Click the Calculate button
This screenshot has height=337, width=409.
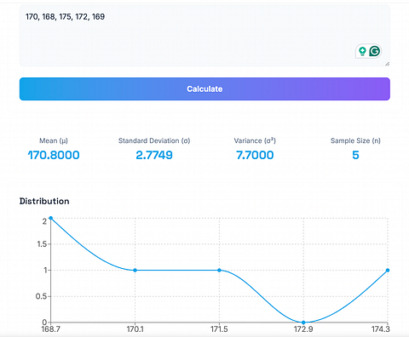point(204,89)
